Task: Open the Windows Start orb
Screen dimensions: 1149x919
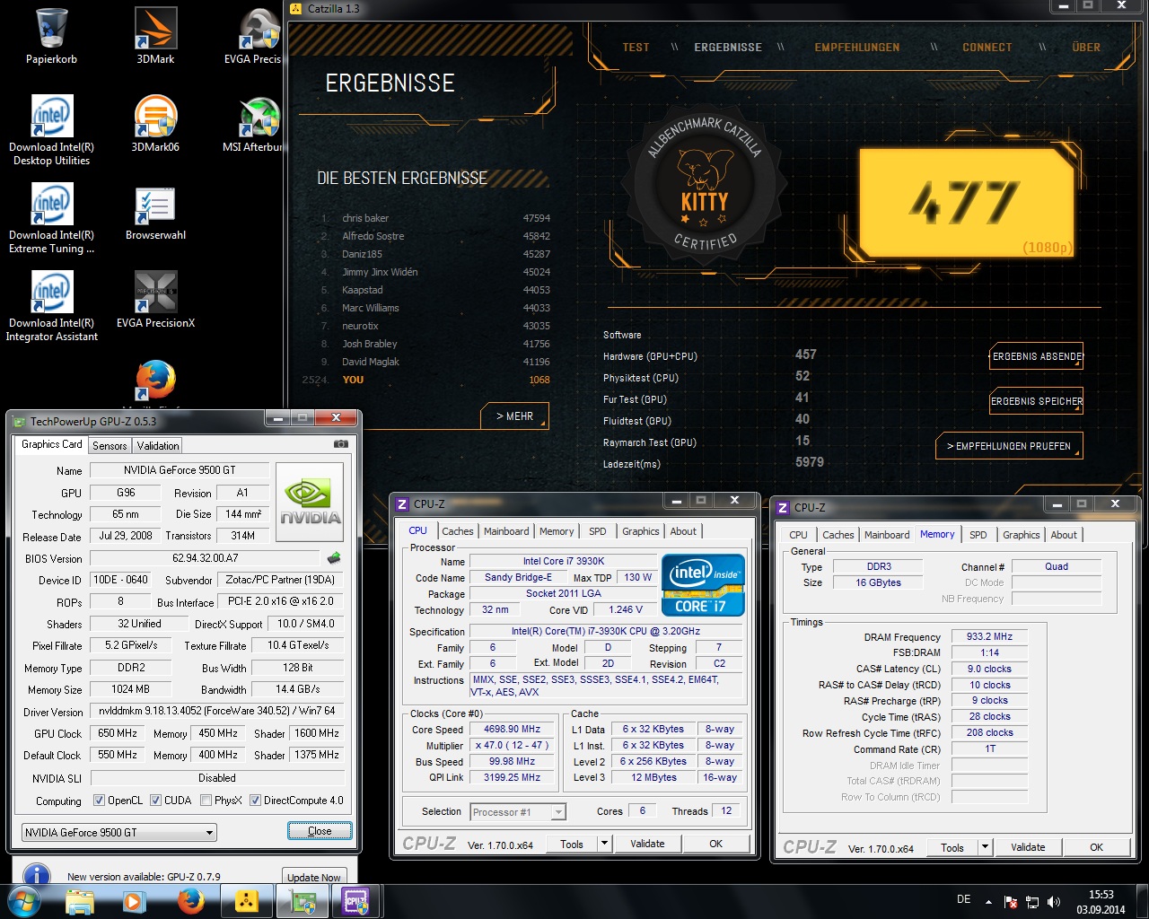Action: point(23,901)
